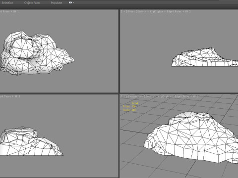Click the yellow Polys count statistic
This screenshot has height=178, width=238.
(x=129, y=106)
